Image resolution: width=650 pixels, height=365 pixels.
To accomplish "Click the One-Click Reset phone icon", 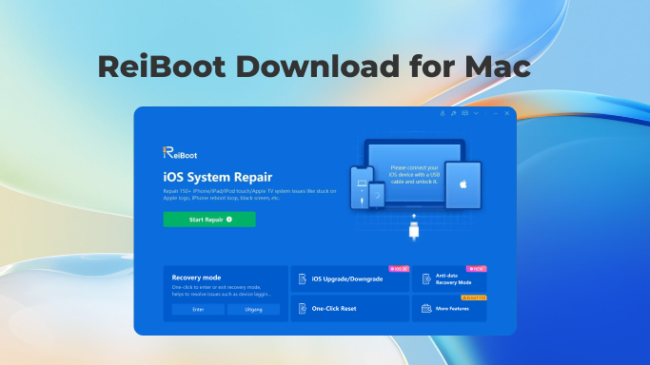I will [x=303, y=308].
